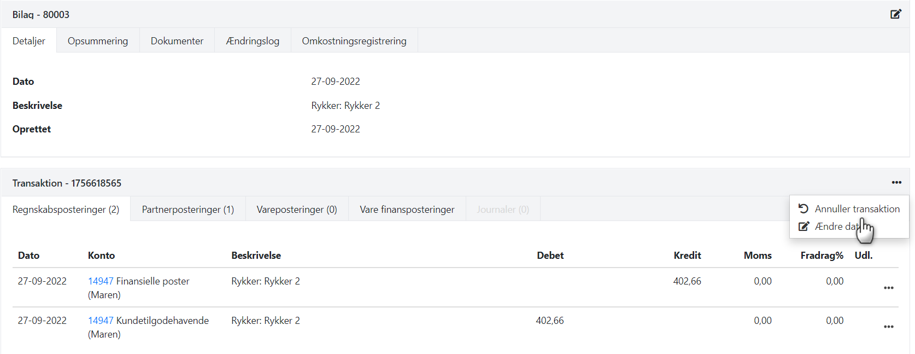
Task: Open account link 14947 for Finansielle poster
Action: coord(101,281)
